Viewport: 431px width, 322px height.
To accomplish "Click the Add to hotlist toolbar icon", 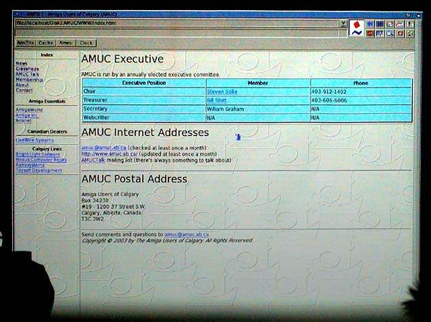I will click(400, 24).
